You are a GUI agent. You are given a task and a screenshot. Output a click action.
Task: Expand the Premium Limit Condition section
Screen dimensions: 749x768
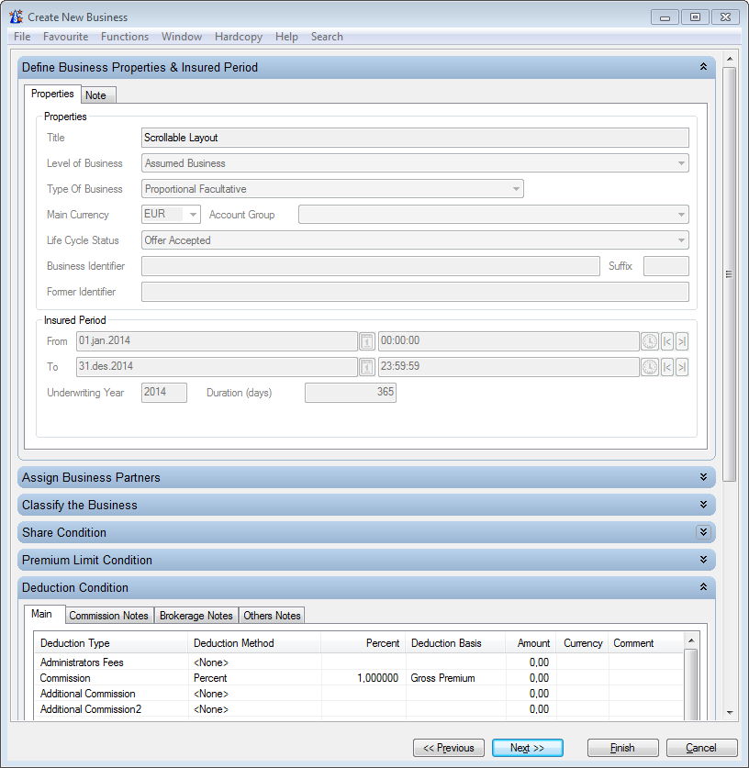703,559
